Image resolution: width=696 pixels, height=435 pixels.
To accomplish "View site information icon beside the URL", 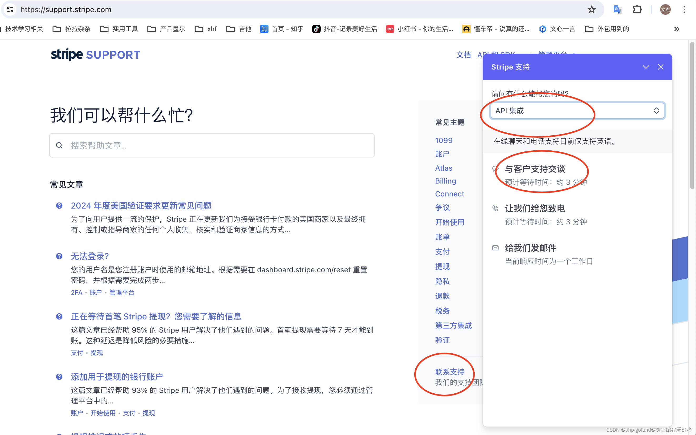I will (x=10, y=9).
